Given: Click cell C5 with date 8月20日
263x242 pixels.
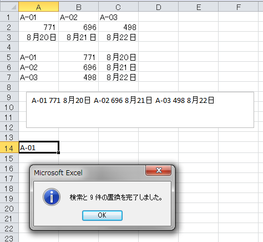Looking at the screenshot, I should [119, 57].
